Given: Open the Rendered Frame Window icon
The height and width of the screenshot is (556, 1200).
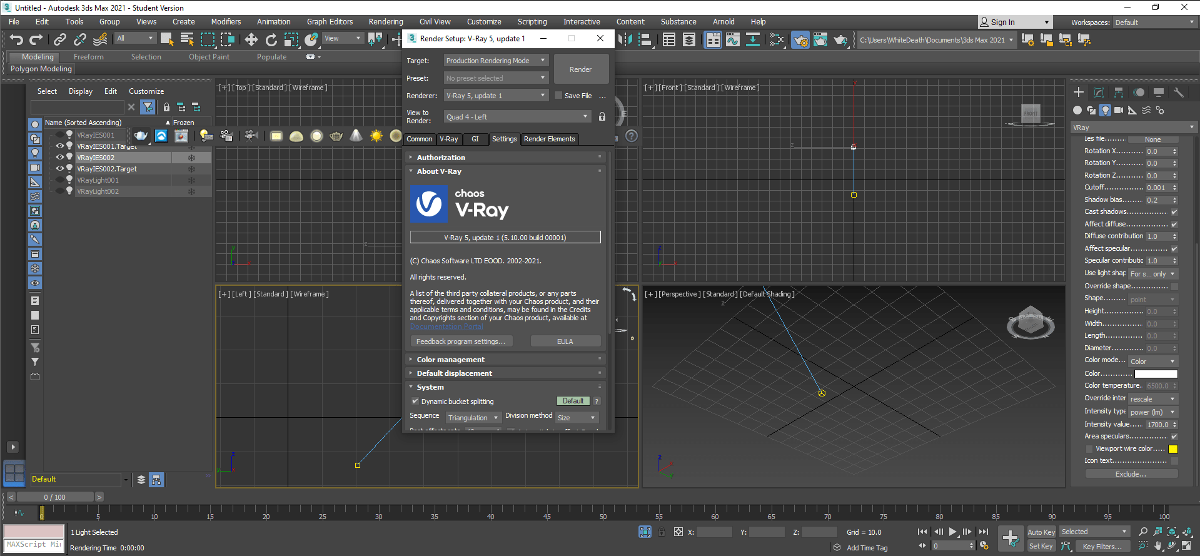Looking at the screenshot, I should 820,39.
